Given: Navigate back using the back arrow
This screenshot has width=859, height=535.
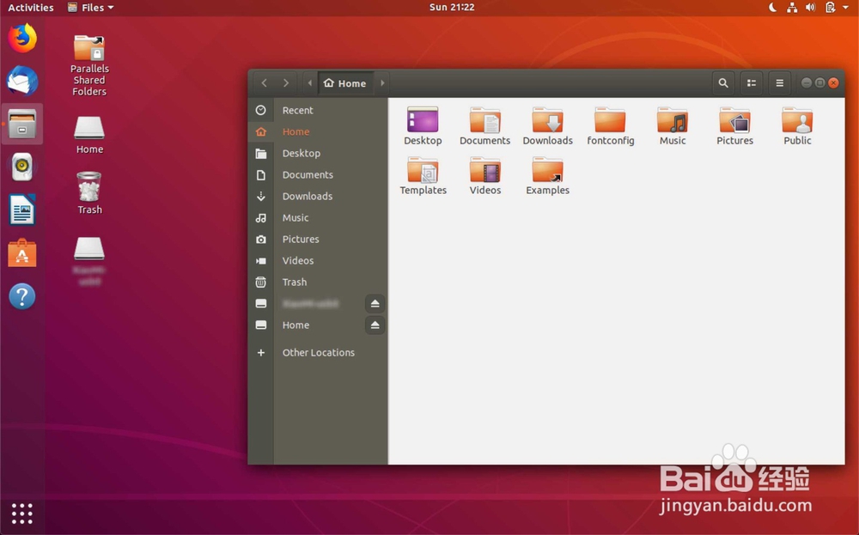Looking at the screenshot, I should tap(264, 82).
